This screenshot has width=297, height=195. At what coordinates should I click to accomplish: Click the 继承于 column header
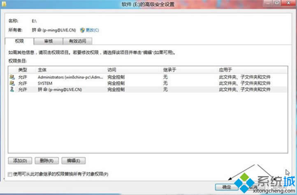tap(169, 70)
